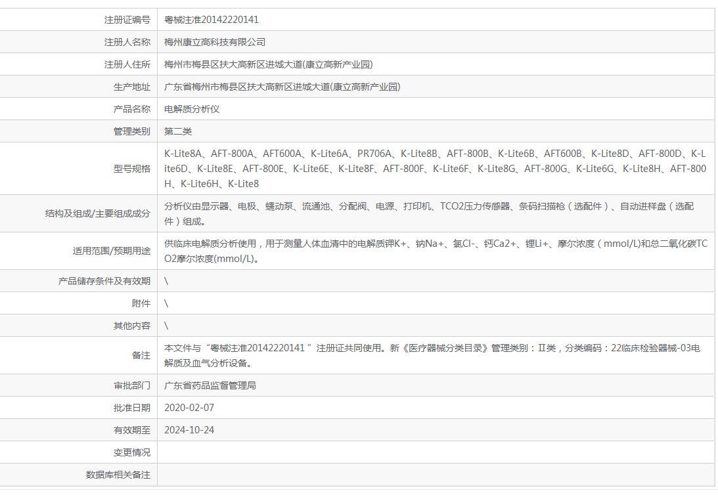Select intended-use text beginning 供临床电解质分析使用
Viewport: 718px width, 499px height.
tap(436, 251)
